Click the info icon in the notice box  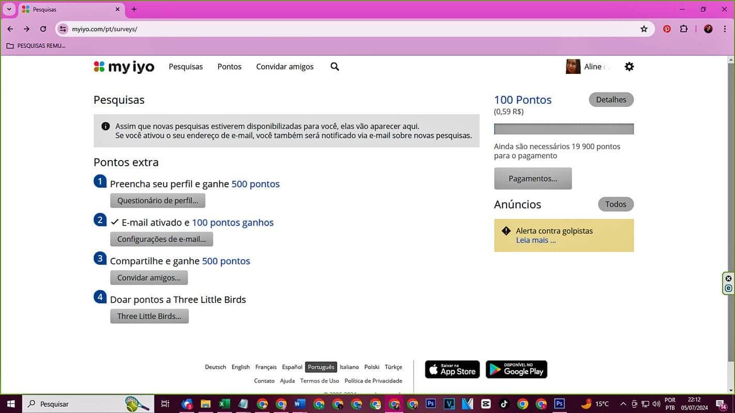tap(105, 126)
